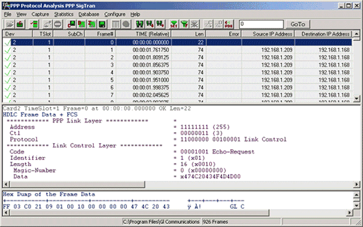The image size is (363, 227).
Task: Click the Data x474C20434F4D4D00 value
Action: [210, 177]
